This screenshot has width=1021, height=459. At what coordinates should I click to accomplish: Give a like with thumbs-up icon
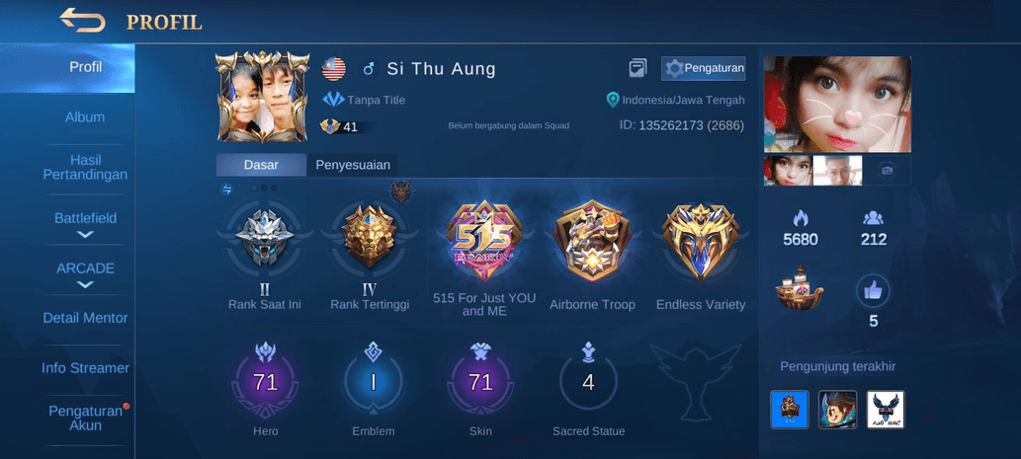point(873,290)
